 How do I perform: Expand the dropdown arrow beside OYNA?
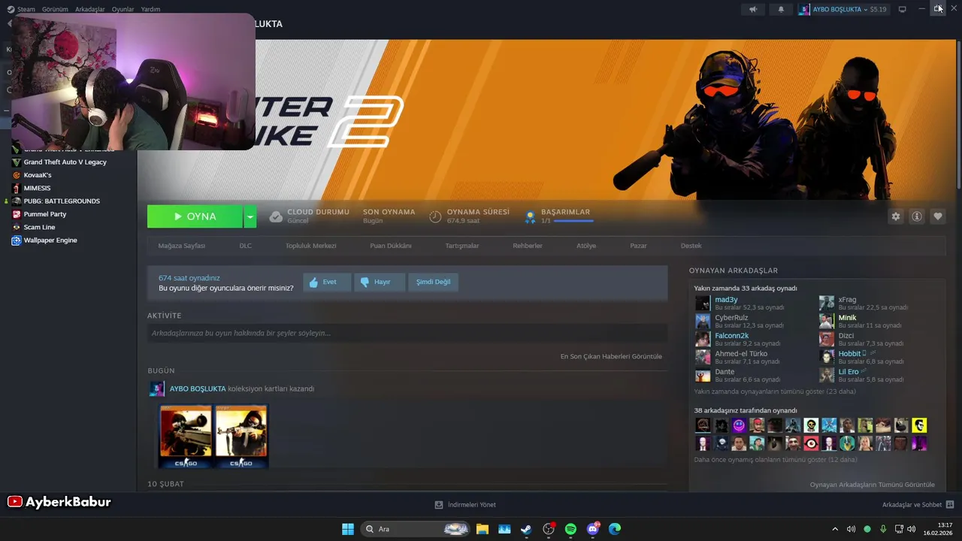[x=250, y=216]
